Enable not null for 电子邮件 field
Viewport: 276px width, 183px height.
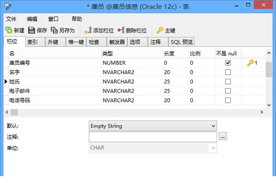228,91
